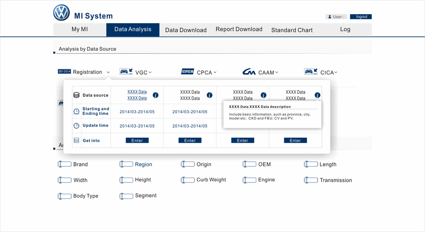
Task: Expand the VGC dropdown chevron
Action: coord(150,72)
